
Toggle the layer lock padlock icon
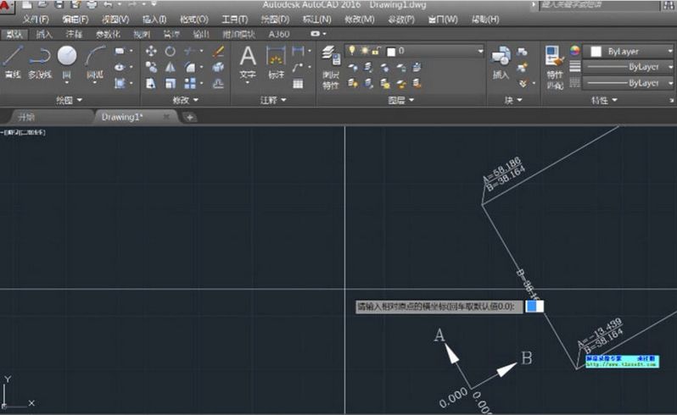click(376, 51)
